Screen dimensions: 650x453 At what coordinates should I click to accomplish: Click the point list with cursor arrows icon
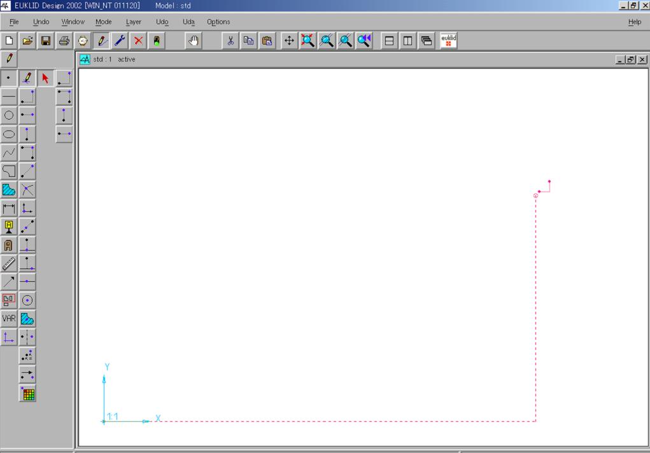pyautogui.click(x=27, y=356)
